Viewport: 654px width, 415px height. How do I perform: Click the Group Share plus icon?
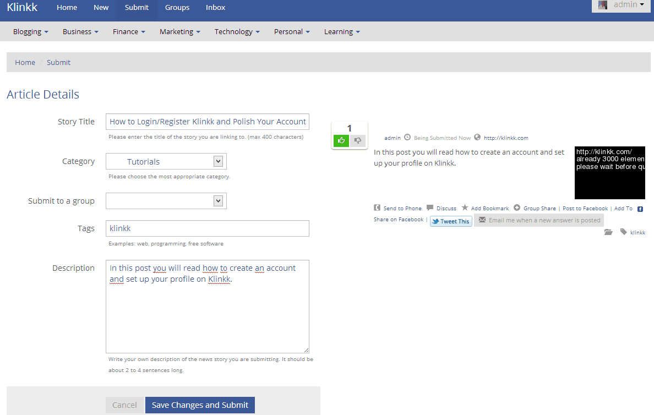point(517,207)
